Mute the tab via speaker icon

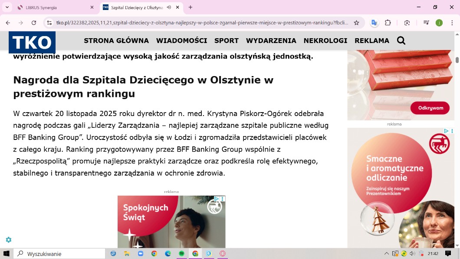click(x=169, y=7)
